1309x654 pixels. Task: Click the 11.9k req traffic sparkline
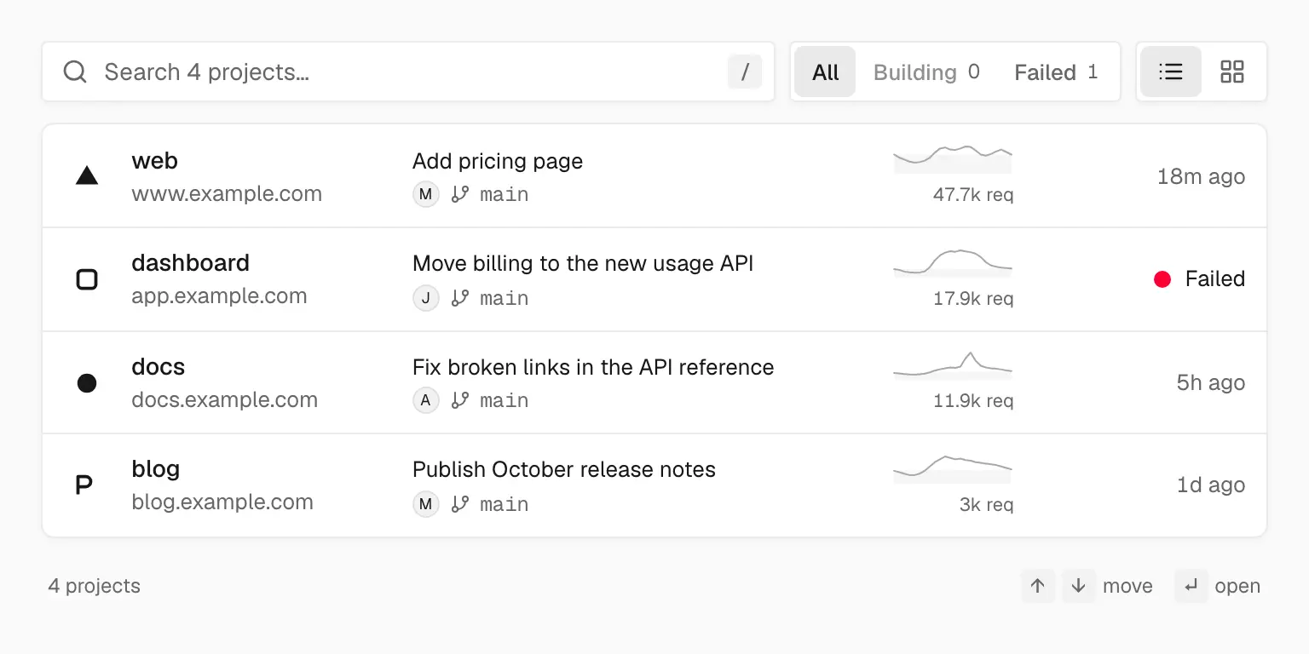[953, 365]
